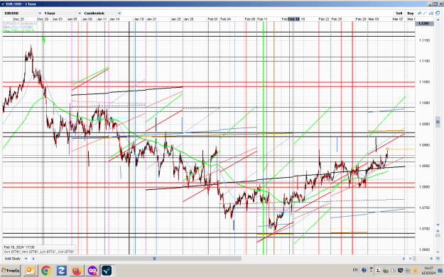Open the chart drawing objects tool
The height and width of the screenshot is (277, 444).
(x=431, y=13)
